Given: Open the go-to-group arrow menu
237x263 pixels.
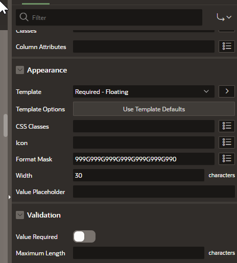Looking at the screenshot, I should (x=224, y=17).
